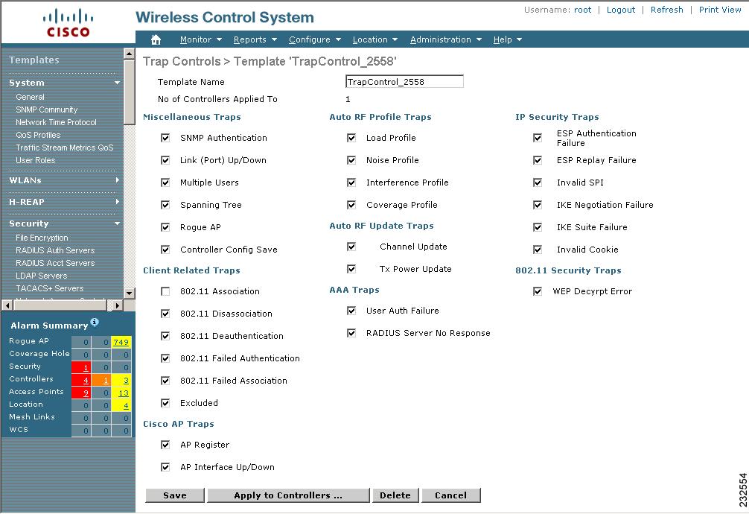Cancel the template changes

(x=450, y=495)
